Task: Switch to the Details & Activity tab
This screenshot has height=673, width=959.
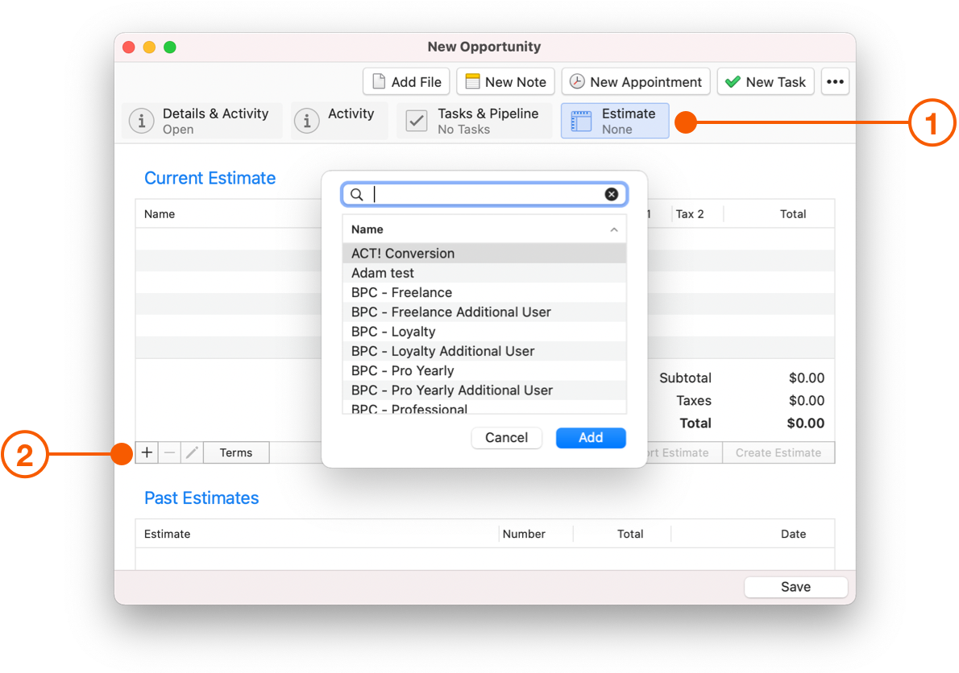Action: click(201, 121)
